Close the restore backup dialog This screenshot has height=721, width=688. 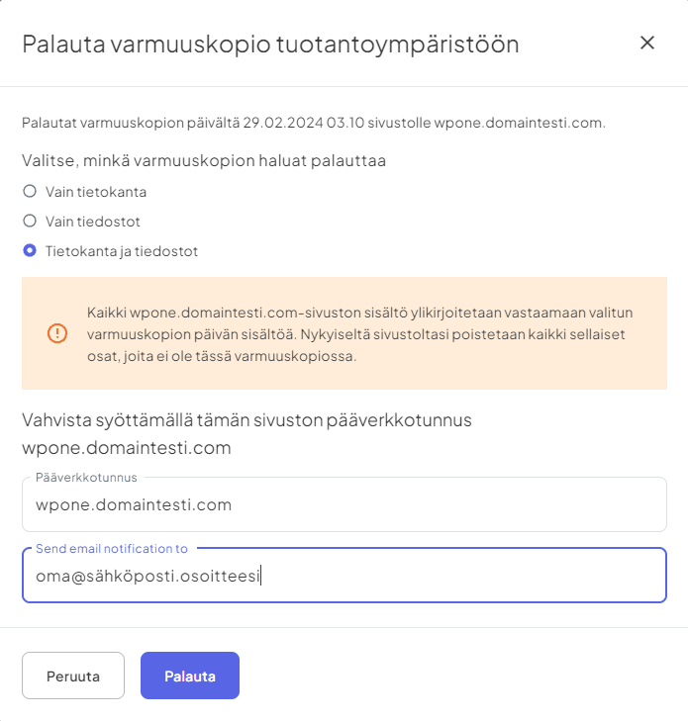[647, 43]
